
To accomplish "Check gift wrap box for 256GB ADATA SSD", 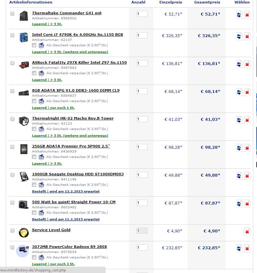I will pos(34,157).
